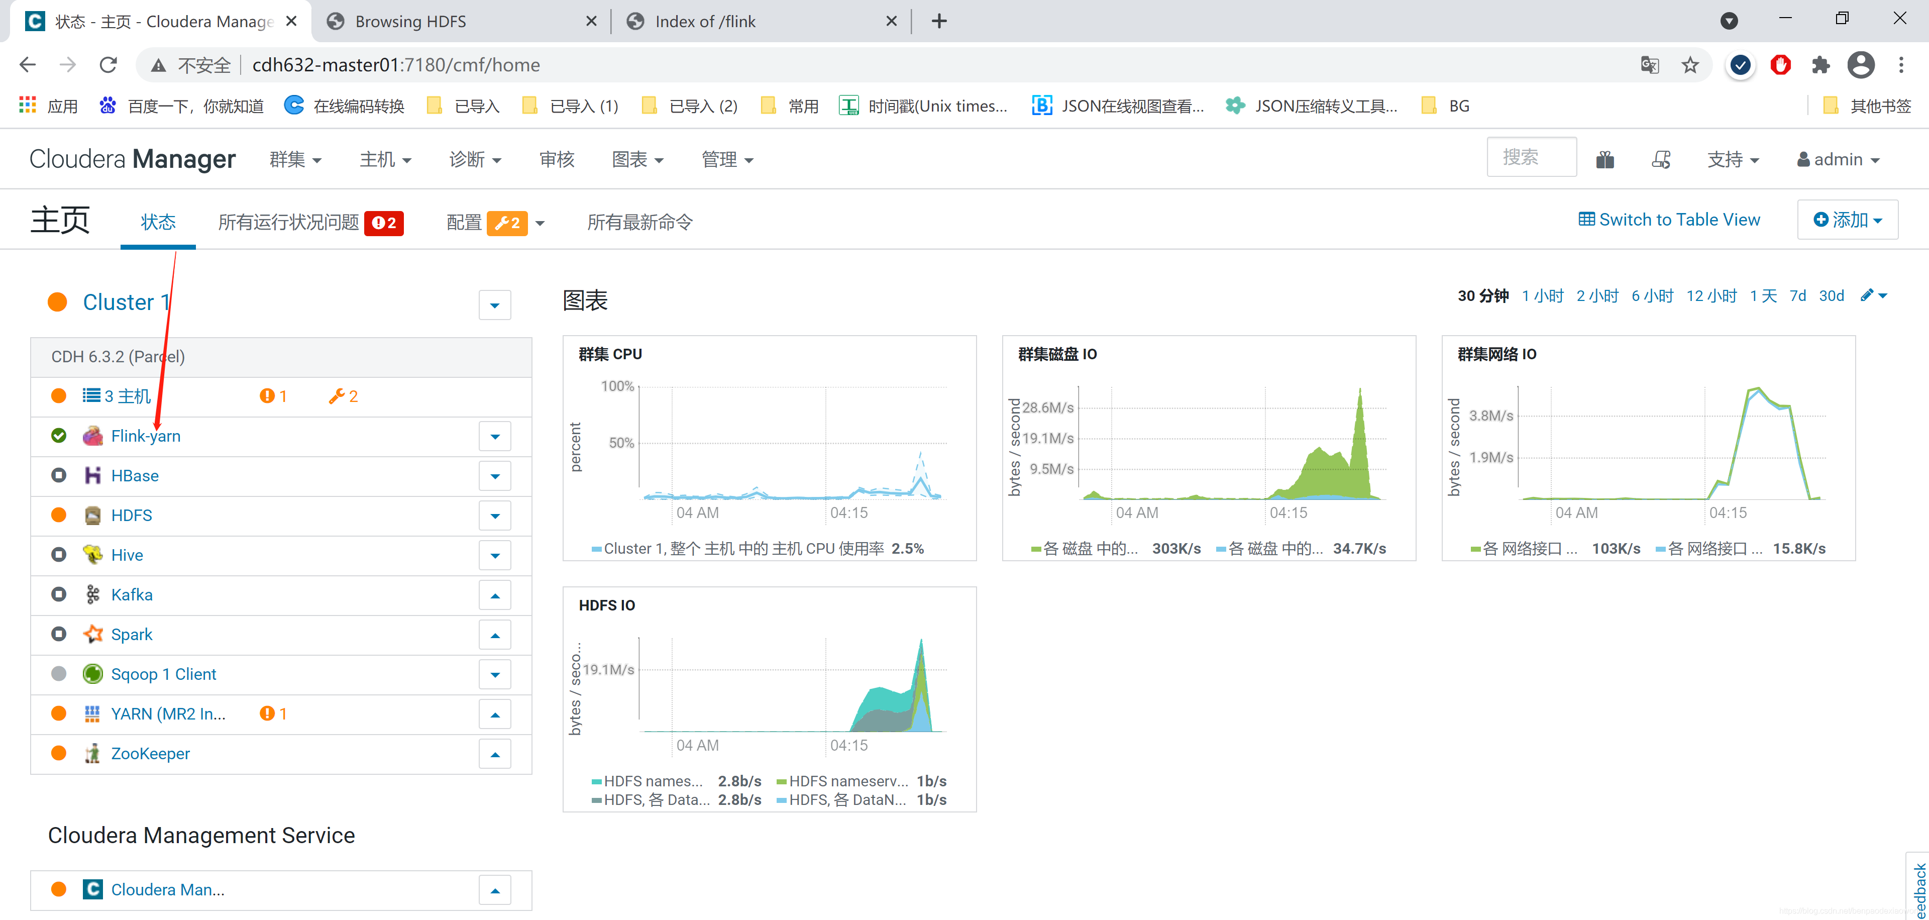The width and height of the screenshot is (1929, 920).
Task: Switch to the Browsing HDFS browser tab
Action: [x=462, y=22]
